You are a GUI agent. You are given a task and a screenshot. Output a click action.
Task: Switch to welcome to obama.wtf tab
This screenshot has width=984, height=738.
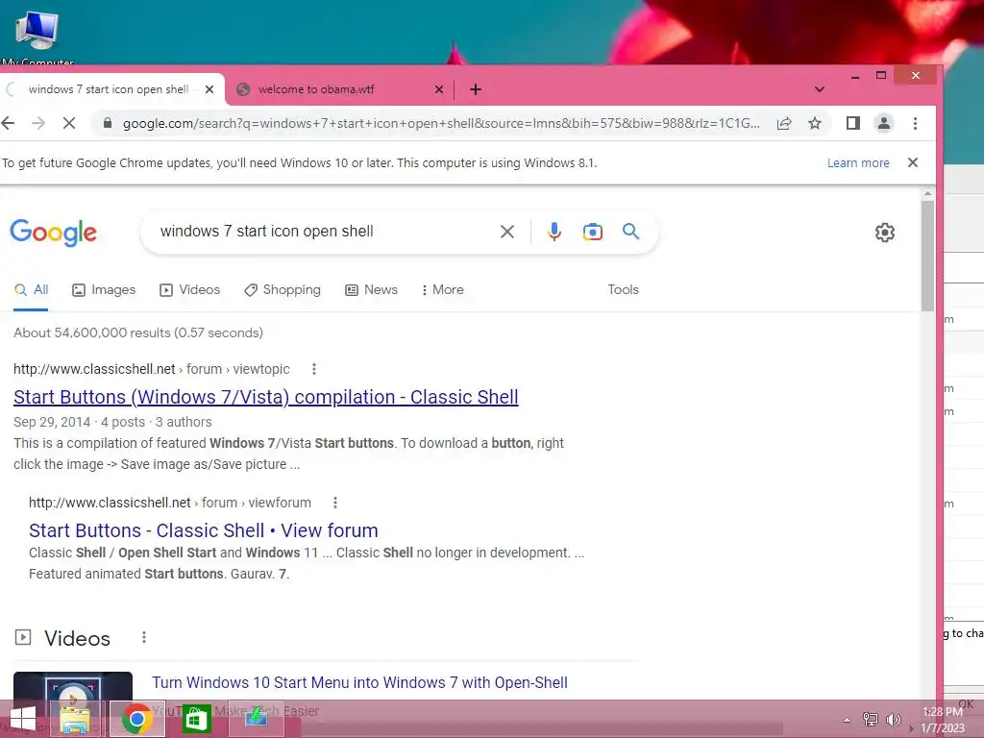click(315, 89)
